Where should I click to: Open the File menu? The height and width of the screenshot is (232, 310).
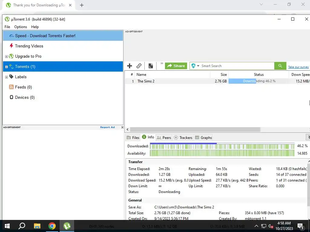coord(7,27)
